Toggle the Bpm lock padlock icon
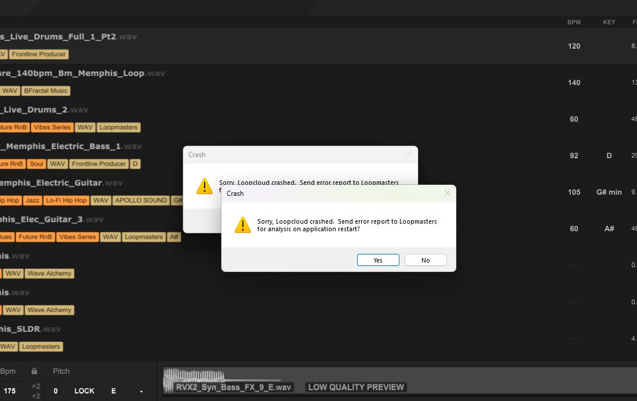637x401 pixels. 34,371
